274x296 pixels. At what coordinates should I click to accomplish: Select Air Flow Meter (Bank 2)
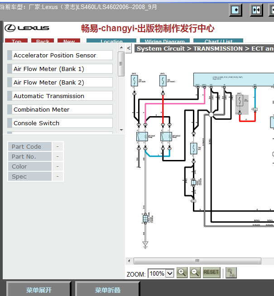coord(60,83)
